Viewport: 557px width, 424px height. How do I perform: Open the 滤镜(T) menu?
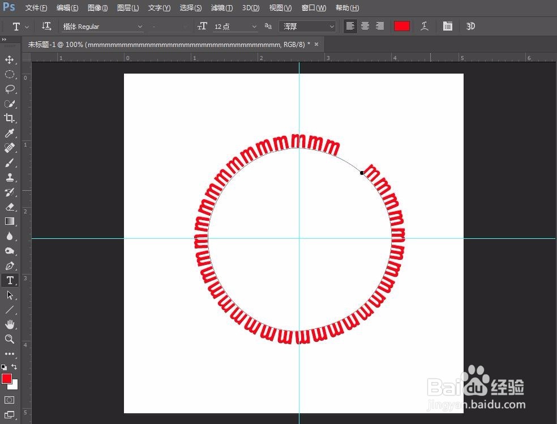pos(222,8)
